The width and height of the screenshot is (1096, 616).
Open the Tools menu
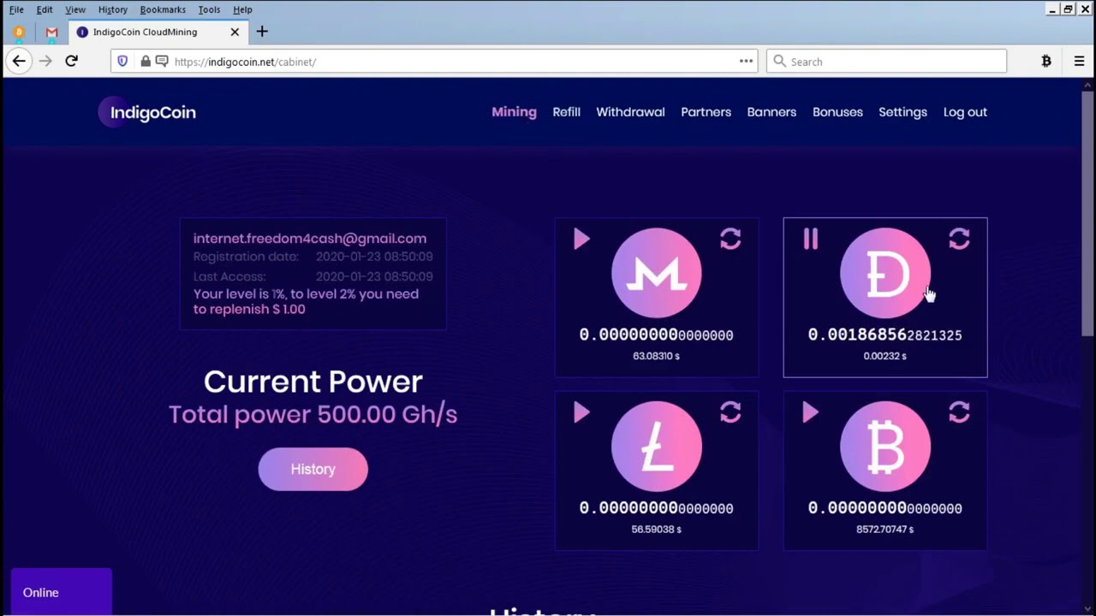(x=209, y=9)
